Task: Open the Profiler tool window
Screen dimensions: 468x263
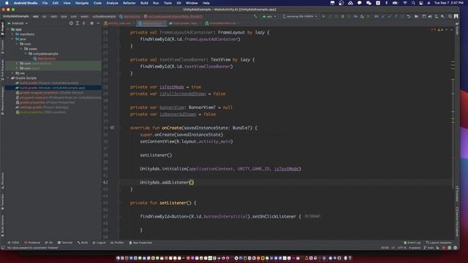Action: tap(117, 243)
